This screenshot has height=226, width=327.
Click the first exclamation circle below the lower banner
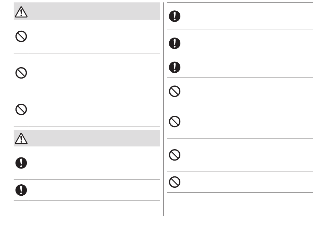[x=21, y=163]
